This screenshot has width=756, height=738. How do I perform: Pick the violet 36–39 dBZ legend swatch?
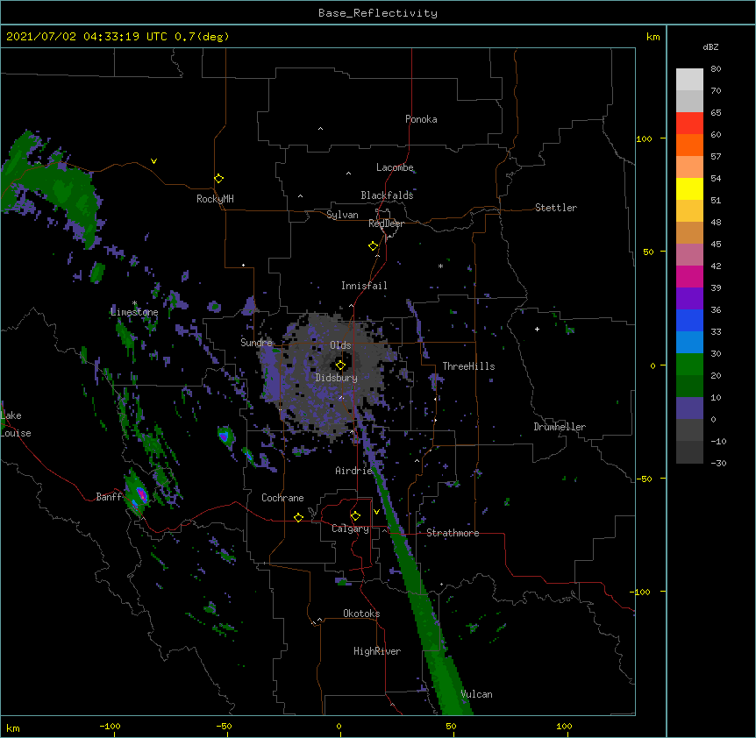click(689, 299)
